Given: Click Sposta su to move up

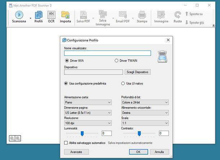Looking at the screenshot, I should pos(194,14).
